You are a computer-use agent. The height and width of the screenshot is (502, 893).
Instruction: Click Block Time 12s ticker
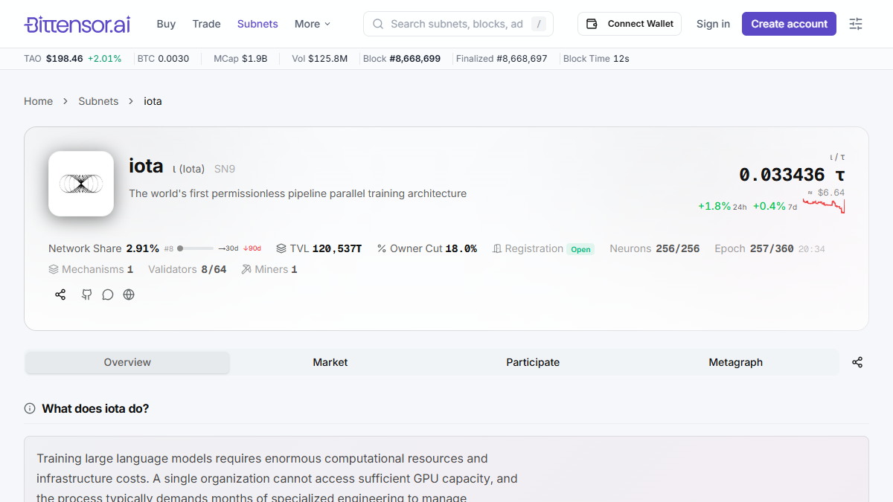596,58
